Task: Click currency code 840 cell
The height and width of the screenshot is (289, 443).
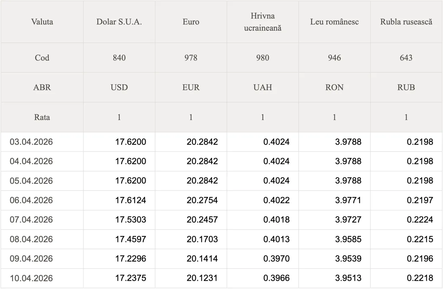Action: (x=119, y=58)
